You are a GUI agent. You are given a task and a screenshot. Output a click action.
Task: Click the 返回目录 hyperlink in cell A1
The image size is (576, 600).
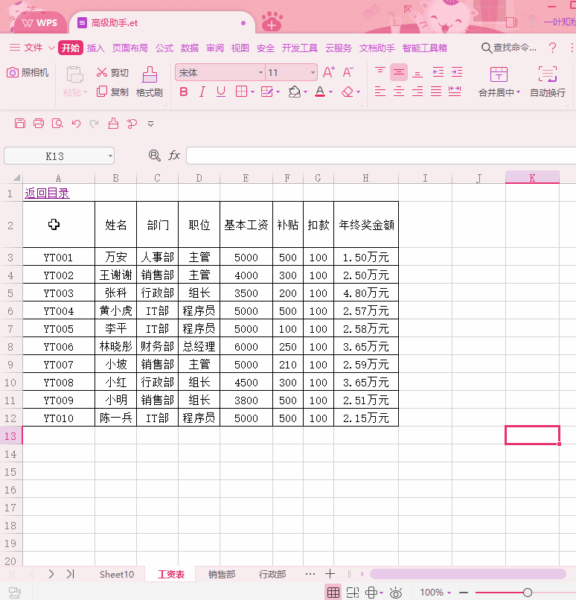[47, 194]
